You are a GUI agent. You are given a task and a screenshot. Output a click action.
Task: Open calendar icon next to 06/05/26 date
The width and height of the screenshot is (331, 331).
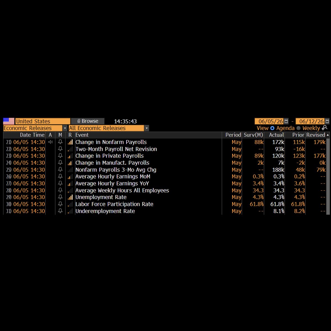tap(286, 121)
